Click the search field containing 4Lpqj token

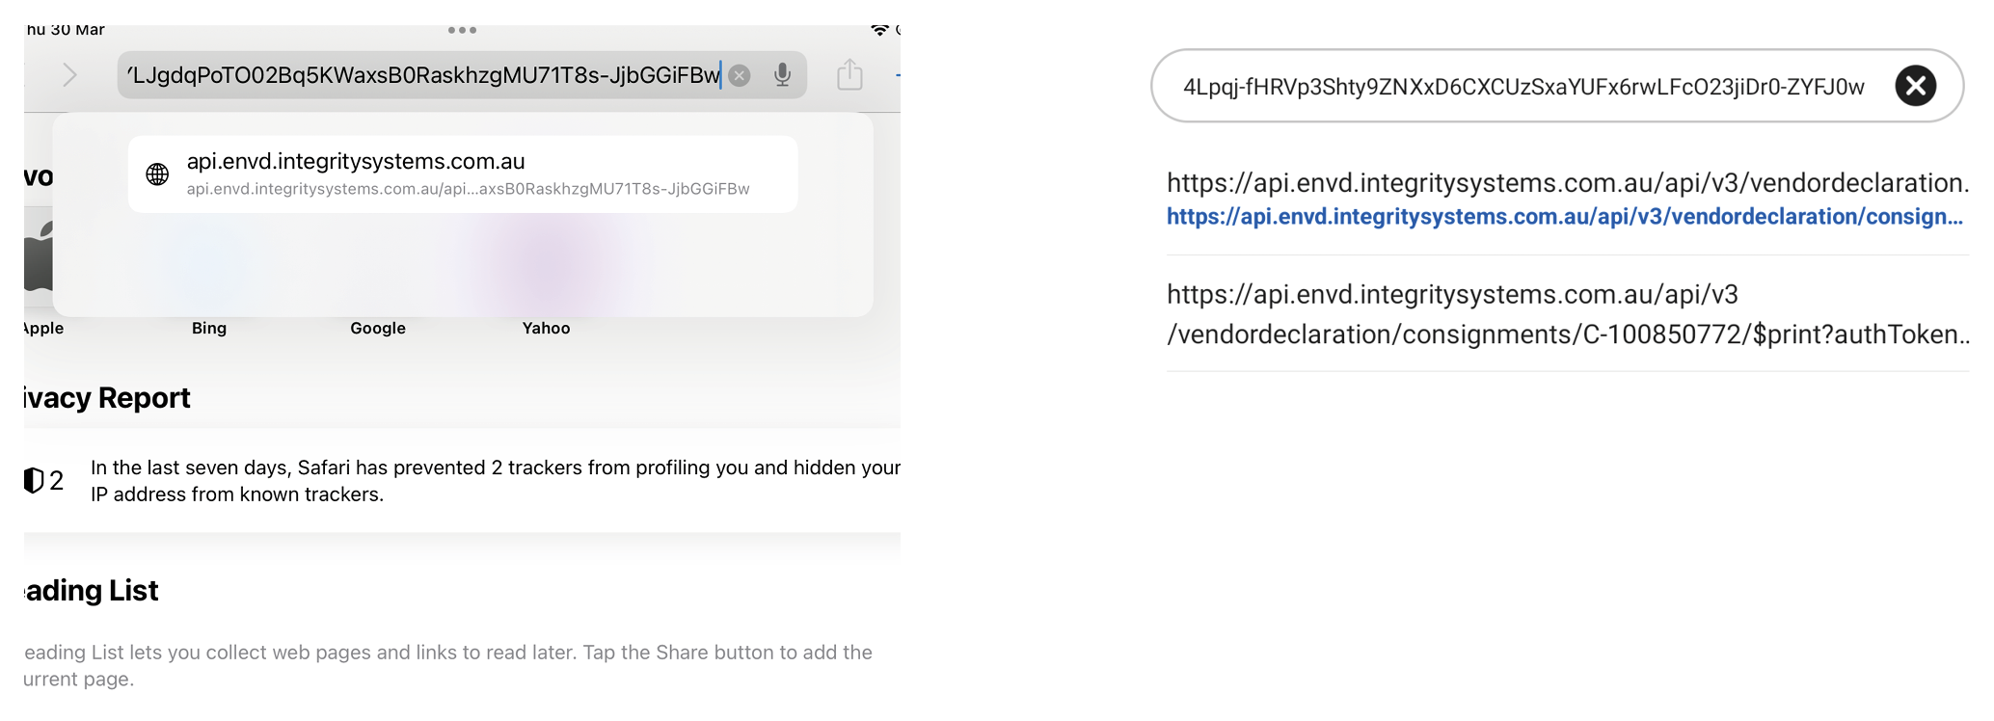(x=1523, y=87)
